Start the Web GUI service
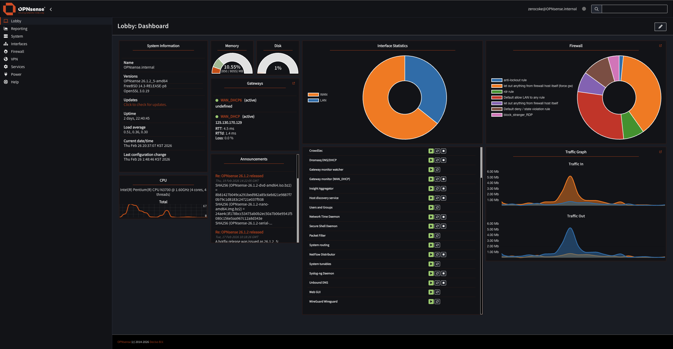 point(431,292)
